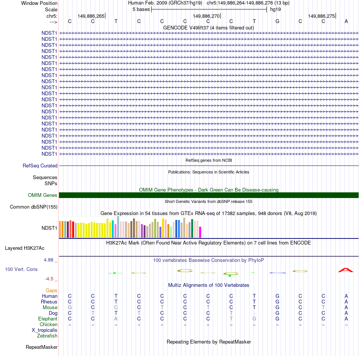Click the dash gap in the Dog row
Viewport: 359px width, 356px height.
254,313
